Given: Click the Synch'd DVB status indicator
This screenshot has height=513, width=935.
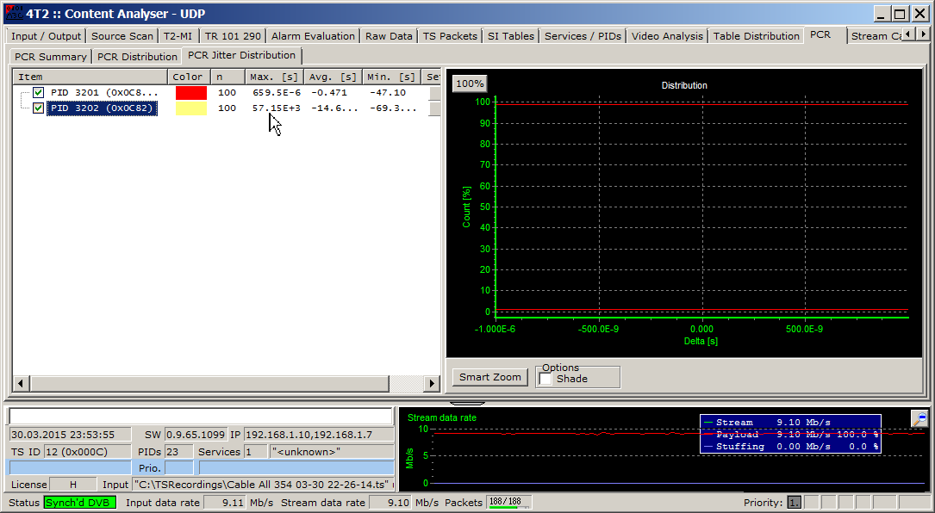Looking at the screenshot, I should [x=79, y=503].
